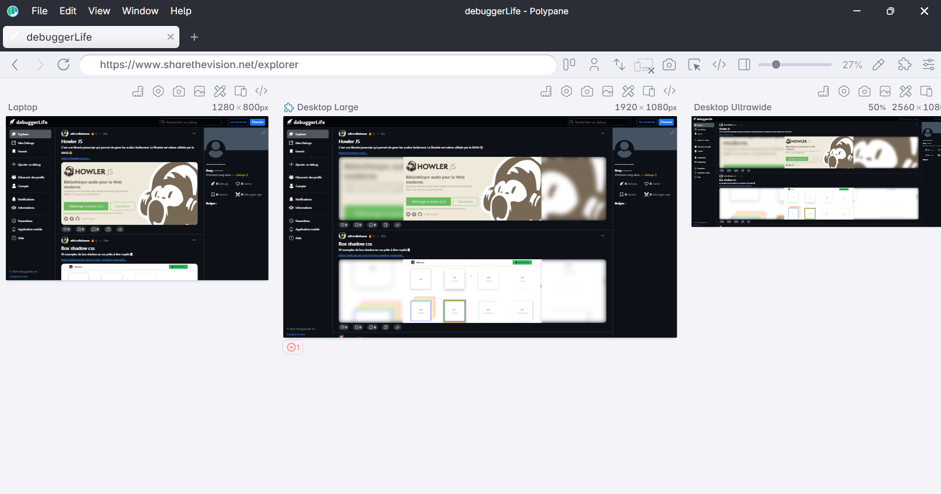Click the zoom slider handle
This screenshot has height=494, width=941.
pos(776,65)
